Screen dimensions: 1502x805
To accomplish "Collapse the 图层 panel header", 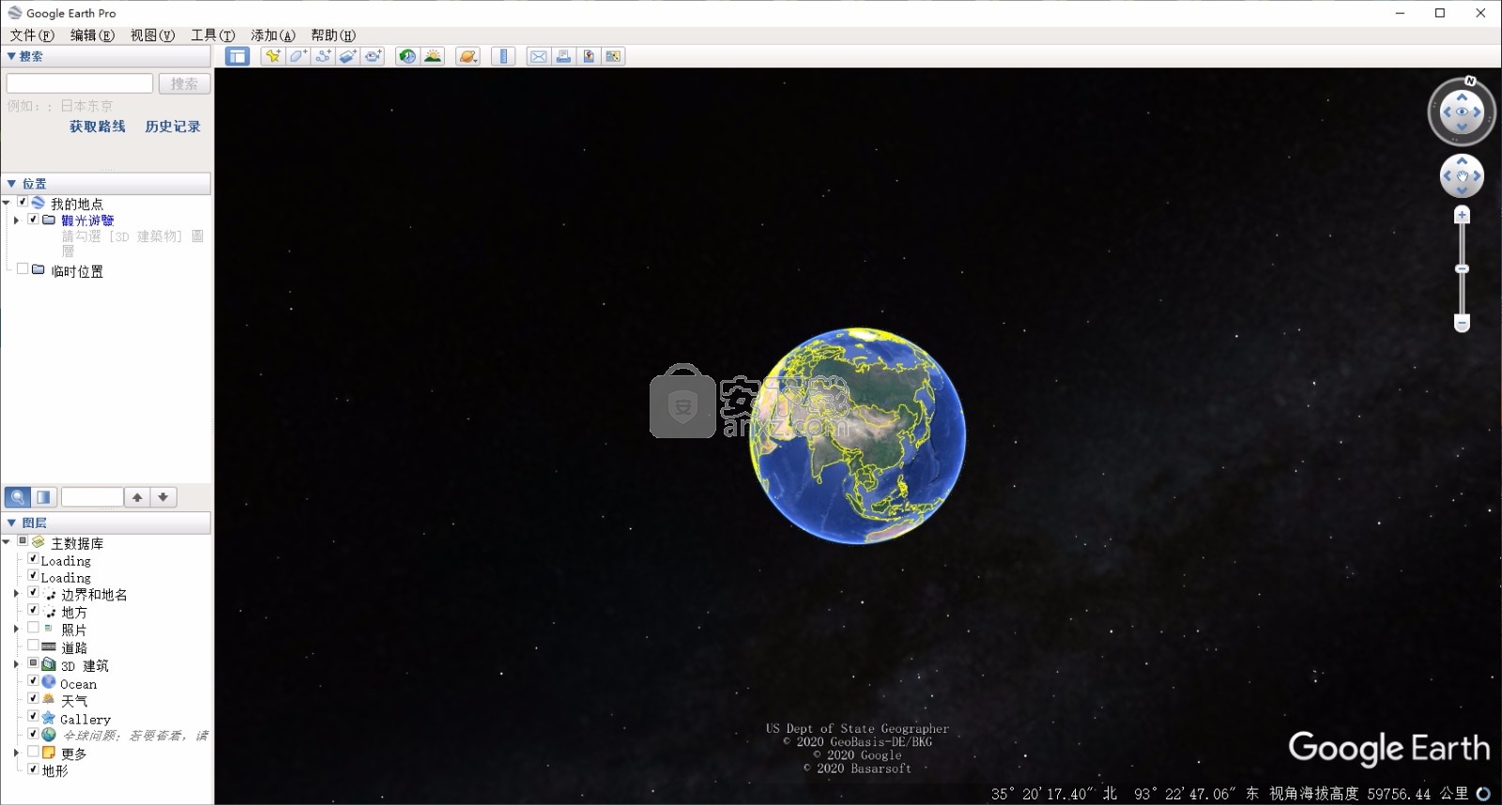I will click(x=106, y=523).
